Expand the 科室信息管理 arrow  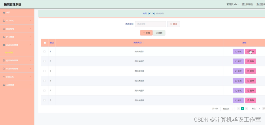click(x=31, y=68)
